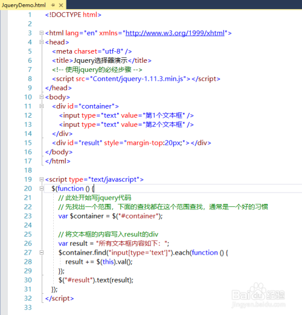Collapse the body section on line 10
This screenshot has height=315, width=302.
click(x=42, y=97)
